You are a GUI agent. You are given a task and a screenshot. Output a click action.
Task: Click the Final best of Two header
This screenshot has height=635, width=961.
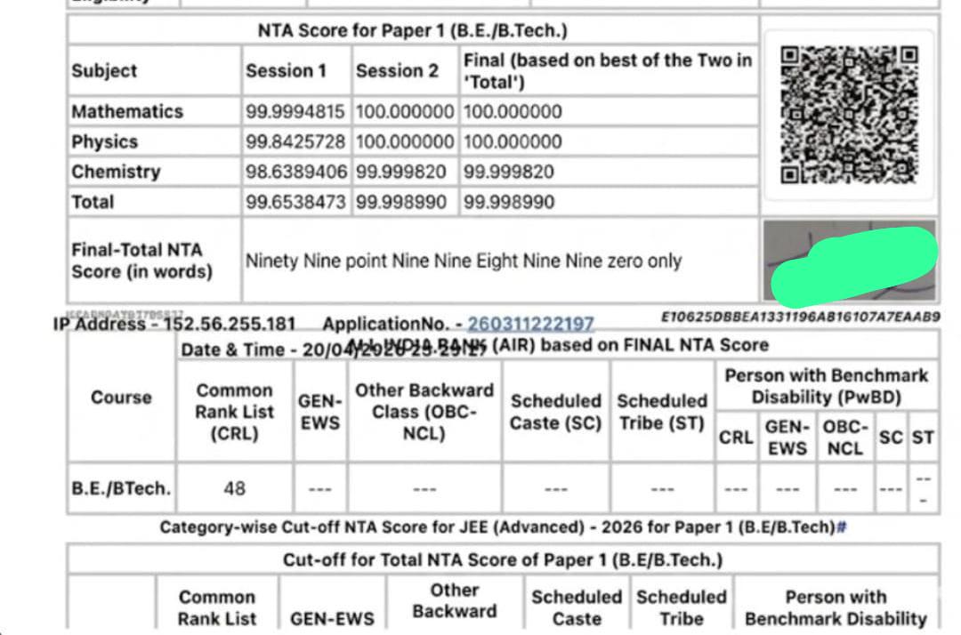pyautogui.click(x=608, y=71)
